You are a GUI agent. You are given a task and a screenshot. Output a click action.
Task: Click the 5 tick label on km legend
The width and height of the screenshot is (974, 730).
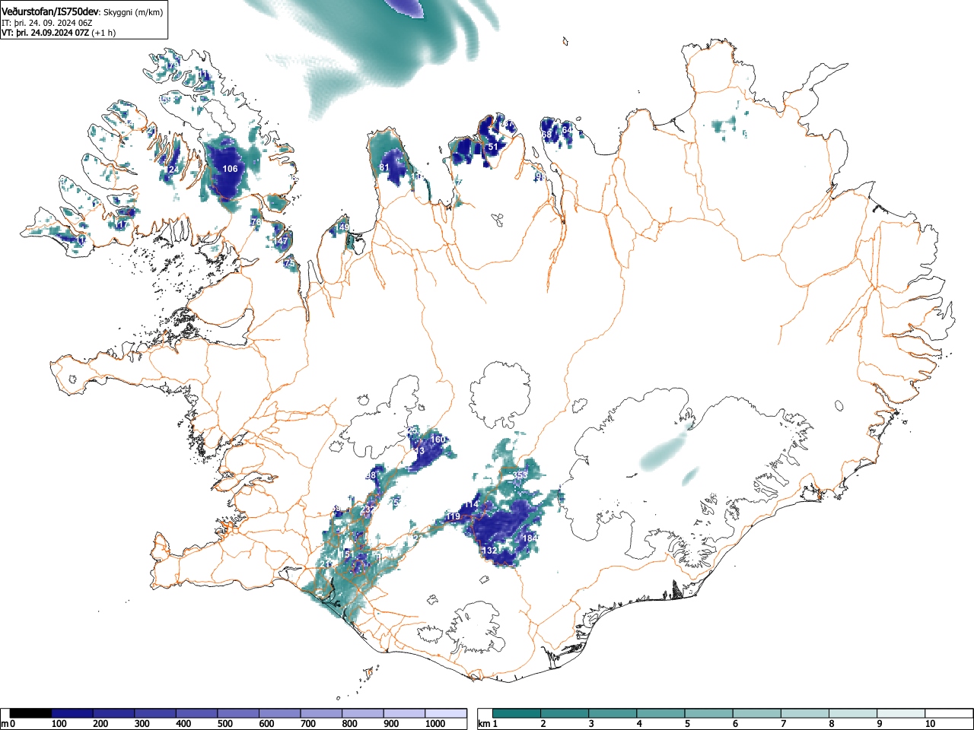pyautogui.click(x=687, y=724)
